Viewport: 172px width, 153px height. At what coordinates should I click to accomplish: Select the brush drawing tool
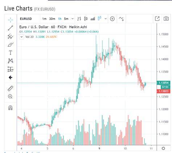click(11, 44)
